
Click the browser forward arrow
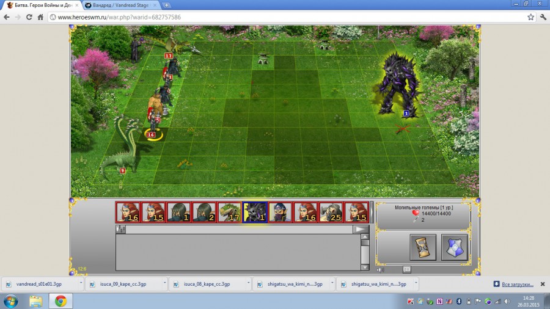[x=18, y=17]
